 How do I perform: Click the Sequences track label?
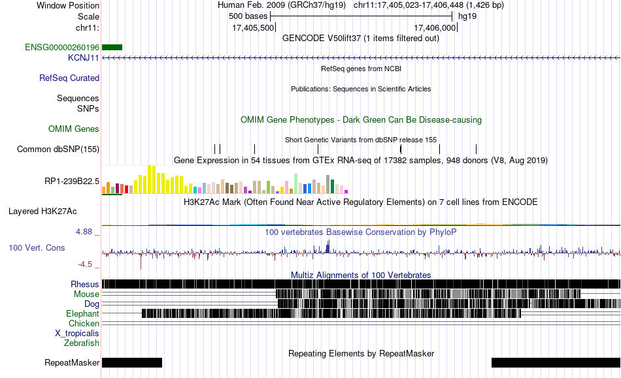click(78, 98)
